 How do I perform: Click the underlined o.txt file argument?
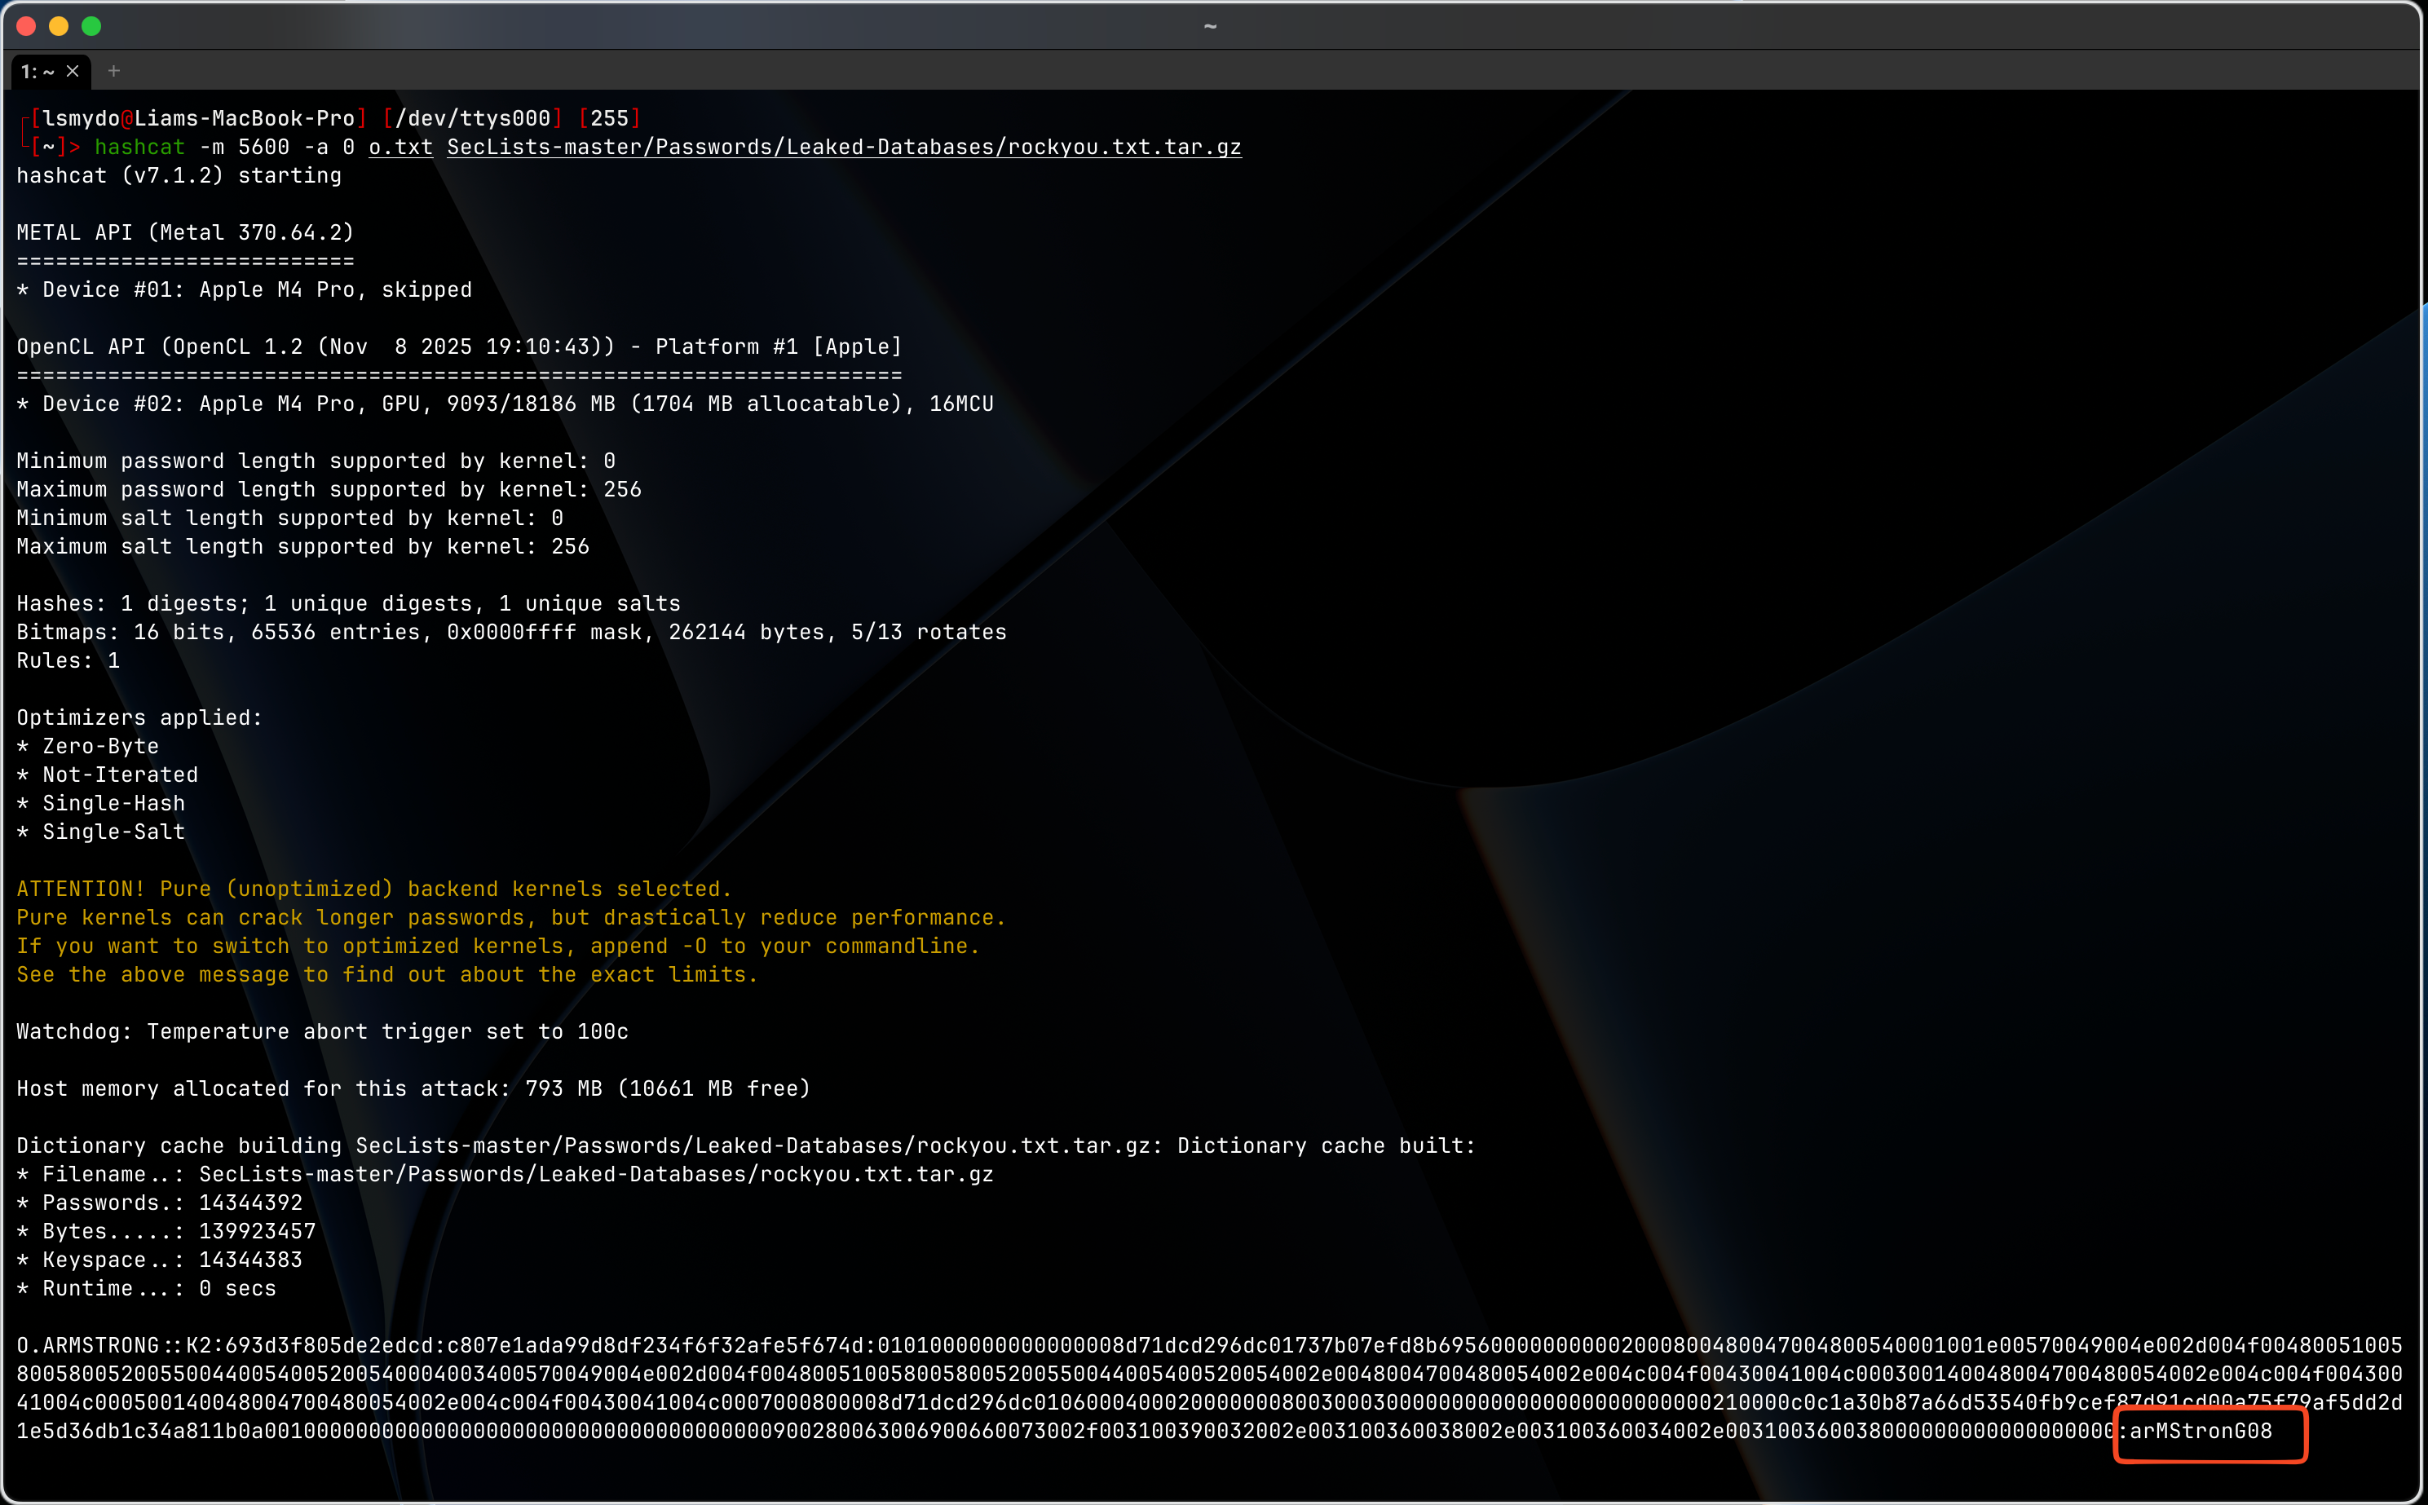click(x=400, y=148)
